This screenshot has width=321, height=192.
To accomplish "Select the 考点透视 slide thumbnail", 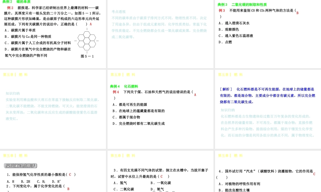I will (160, 34).
